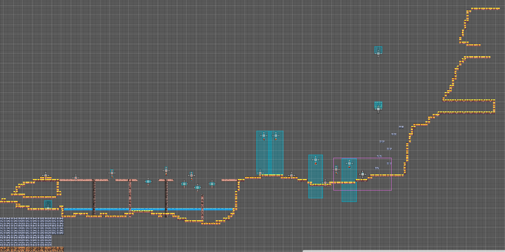Select the lower of two floating cyan-boxed gizmos

[378, 106]
